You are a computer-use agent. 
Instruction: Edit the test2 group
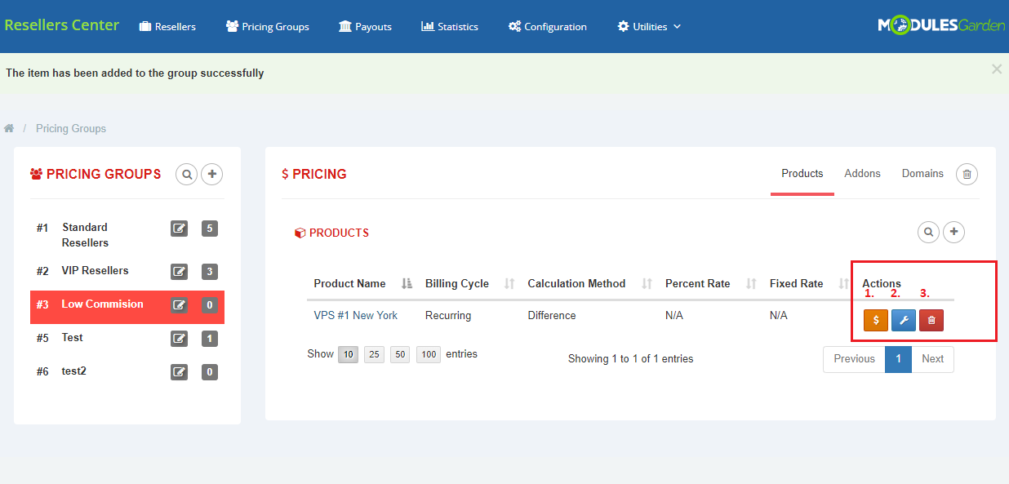point(179,372)
